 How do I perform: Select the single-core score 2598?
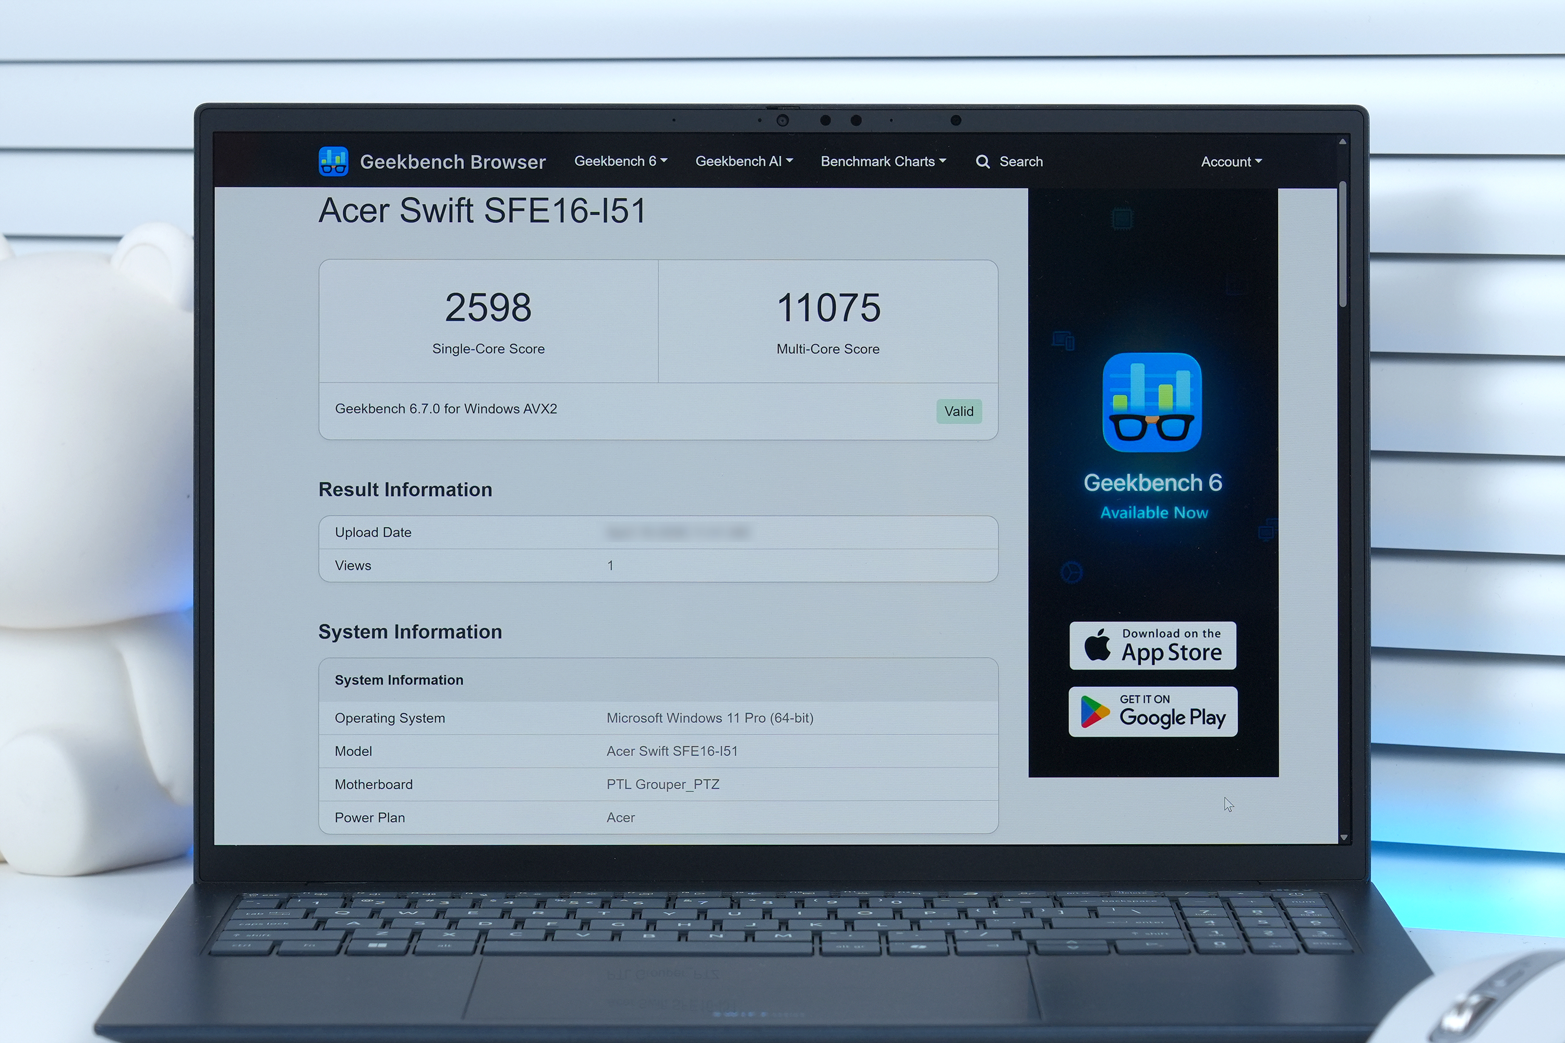pos(488,307)
